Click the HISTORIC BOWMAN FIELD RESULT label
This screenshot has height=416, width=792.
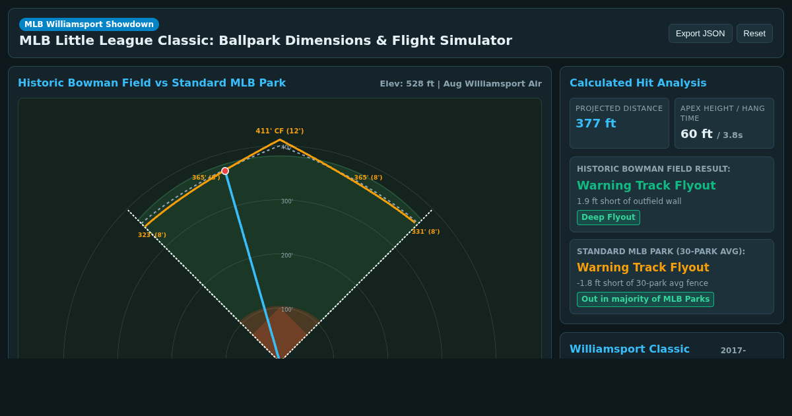653,169
